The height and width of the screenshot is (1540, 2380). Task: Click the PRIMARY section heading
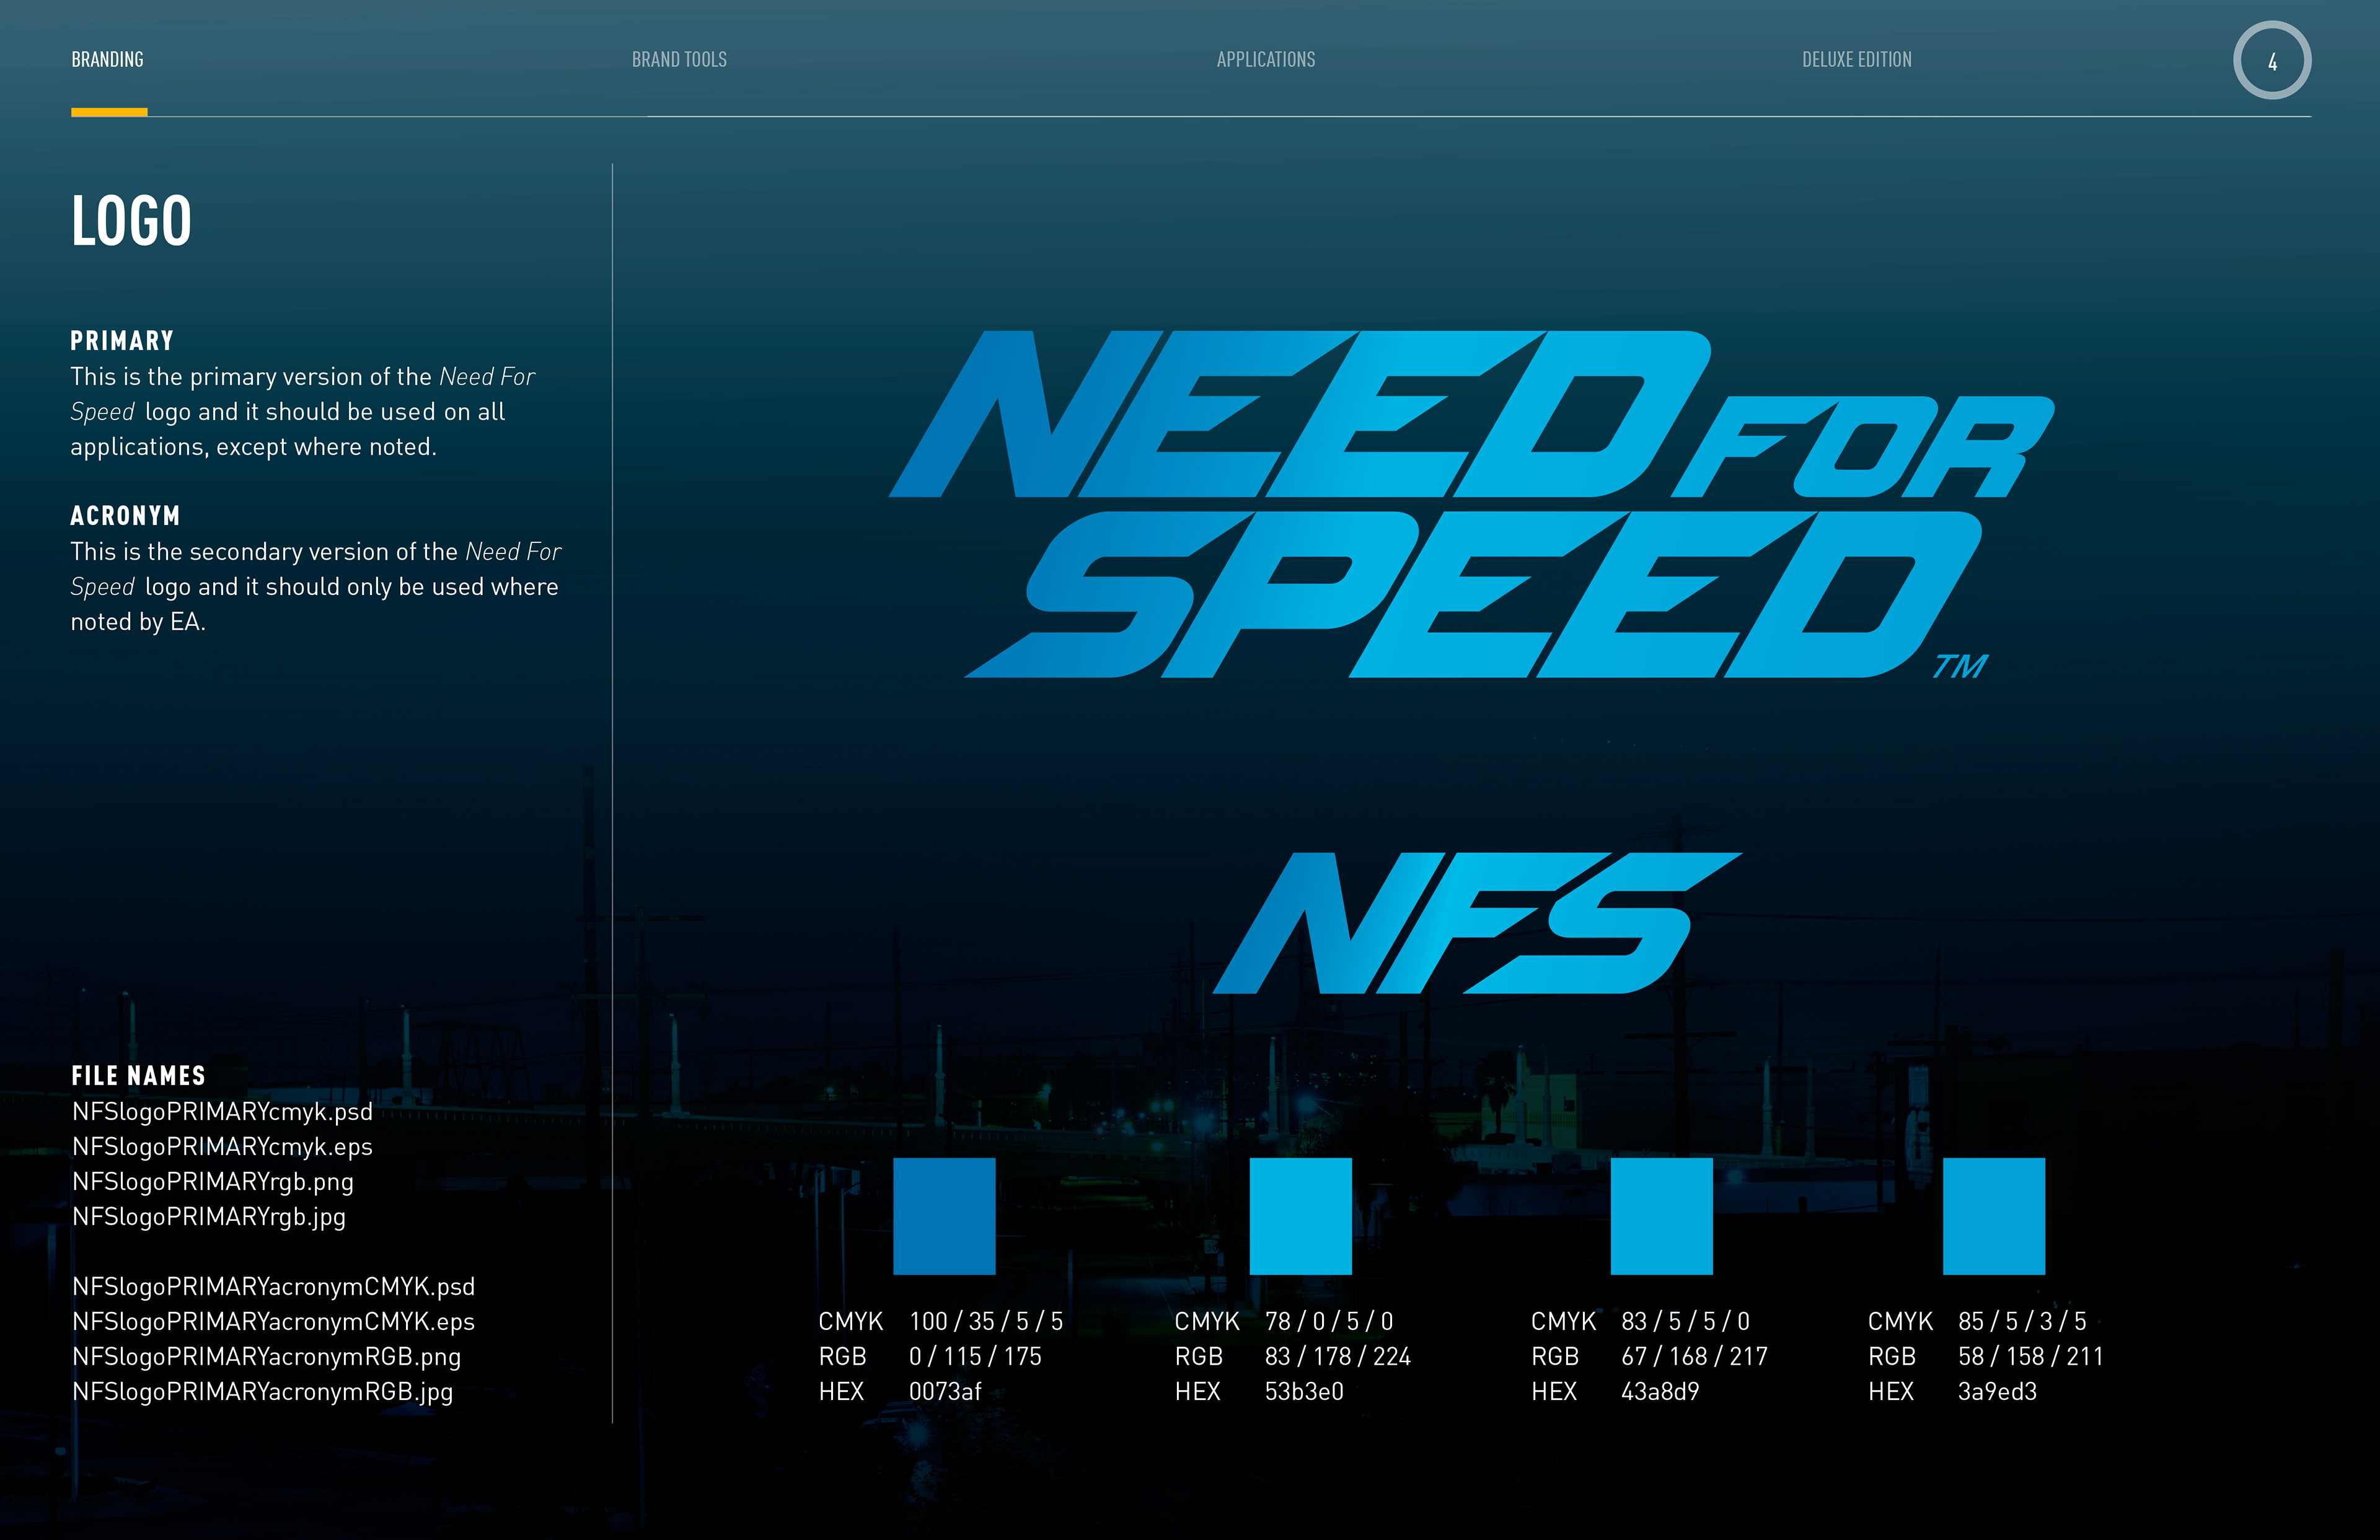(x=122, y=341)
